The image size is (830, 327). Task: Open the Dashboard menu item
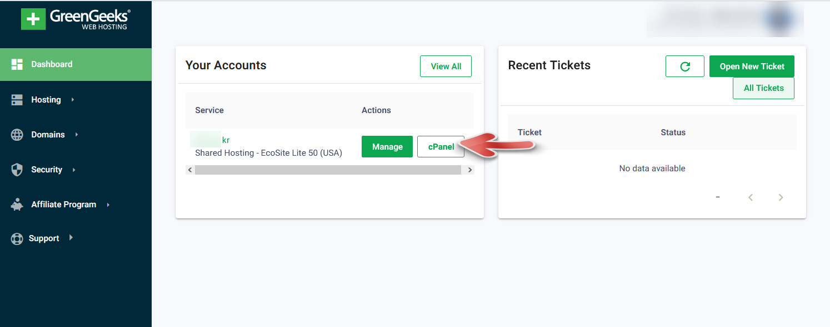coord(52,64)
